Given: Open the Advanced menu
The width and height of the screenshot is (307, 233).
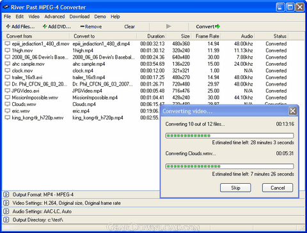Looking at the screenshot, I should pos(54,17).
